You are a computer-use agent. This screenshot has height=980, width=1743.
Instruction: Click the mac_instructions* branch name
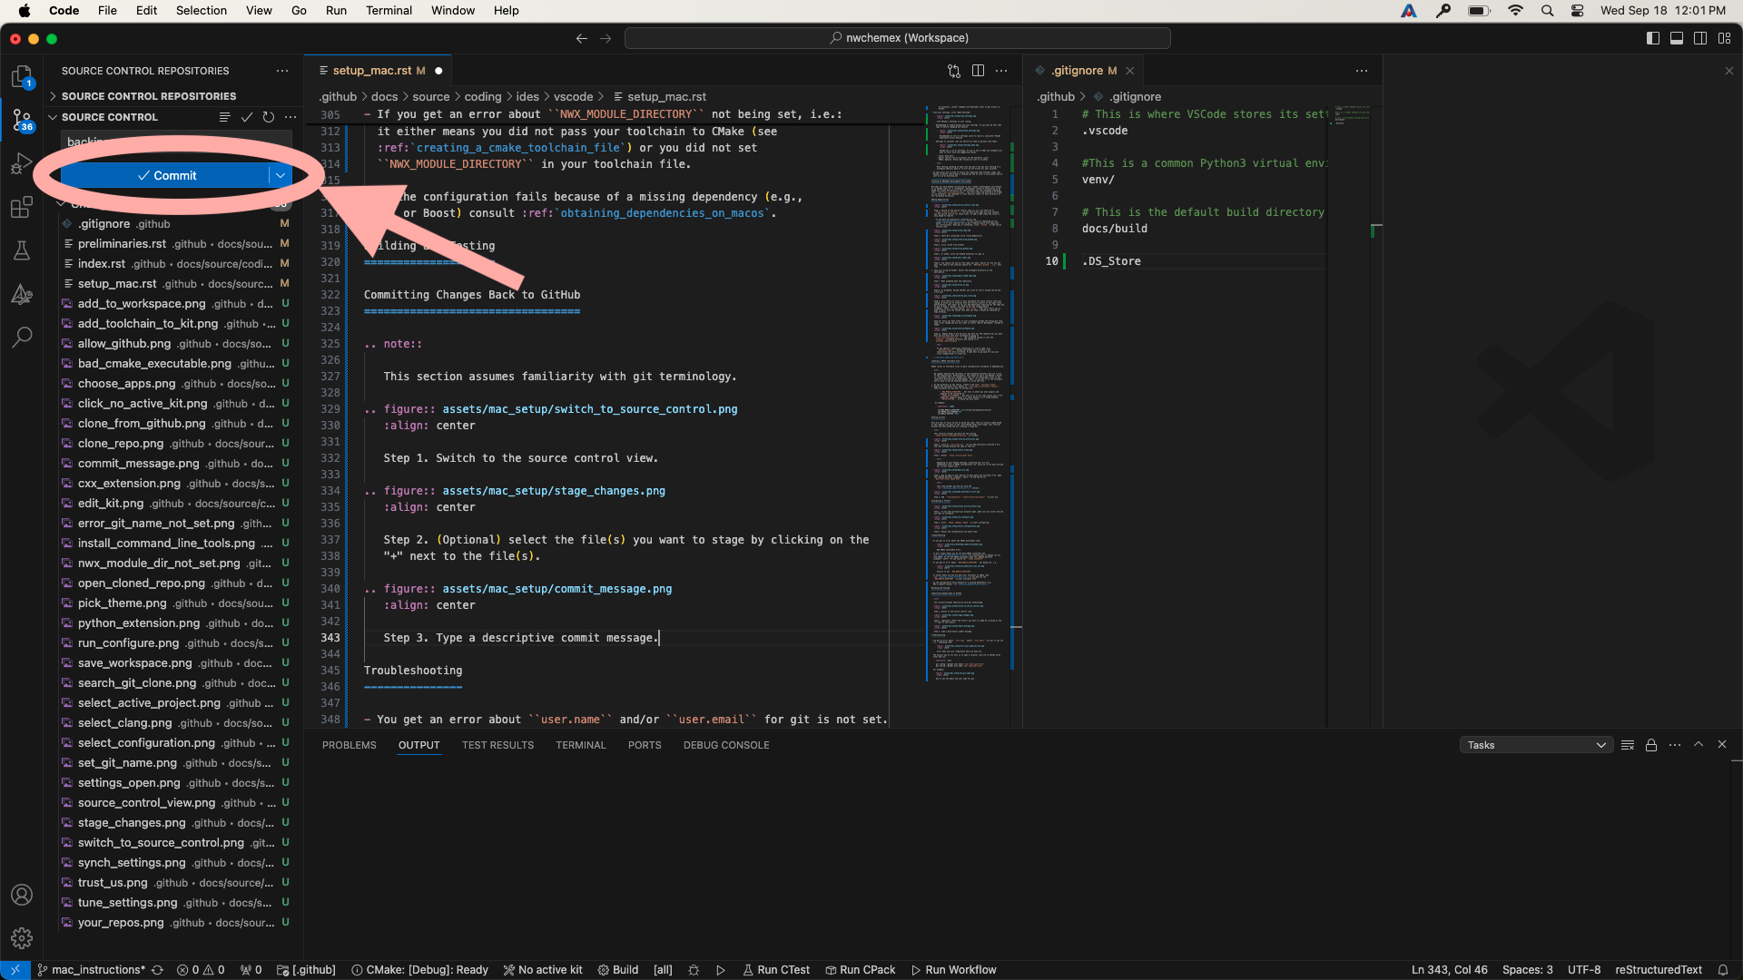(x=90, y=970)
